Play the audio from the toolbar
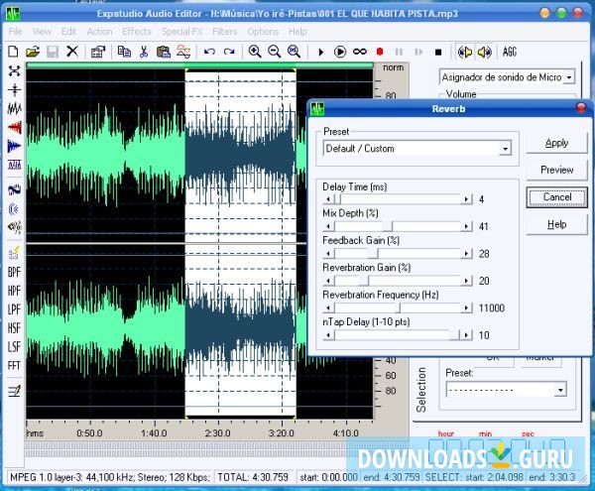This screenshot has height=491, width=595. 320,52
